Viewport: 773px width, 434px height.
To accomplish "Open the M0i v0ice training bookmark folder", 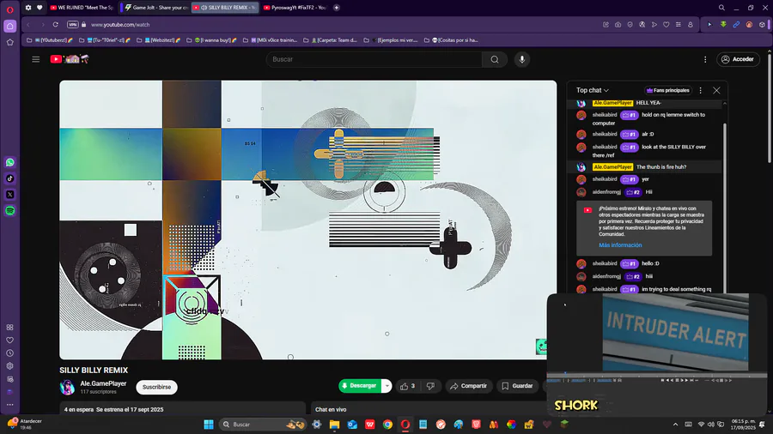I will coord(271,40).
